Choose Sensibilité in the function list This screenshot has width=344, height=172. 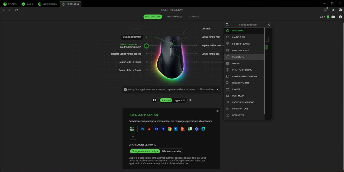point(244,57)
